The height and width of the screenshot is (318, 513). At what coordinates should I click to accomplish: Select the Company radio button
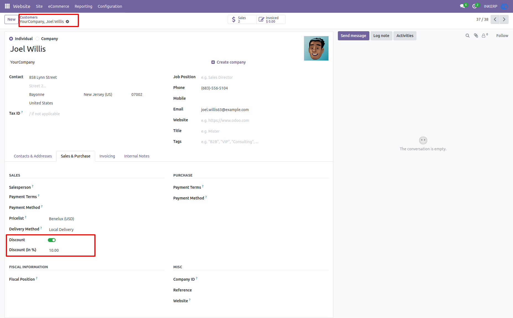pos(37,39)
